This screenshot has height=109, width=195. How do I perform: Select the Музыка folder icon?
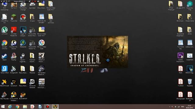(x=32, y=70)
